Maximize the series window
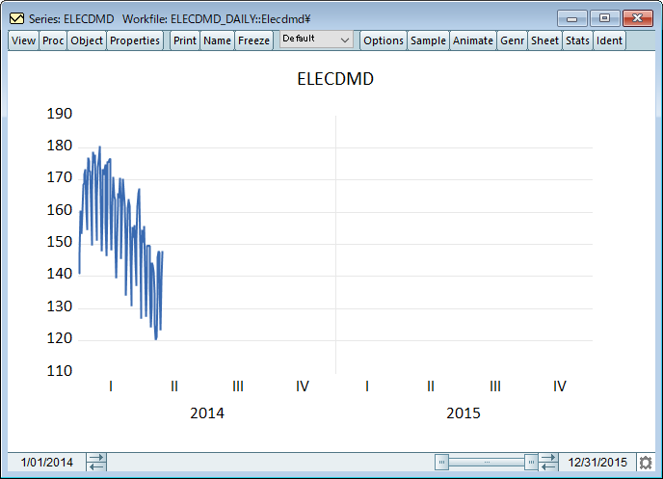 pos(604,18)
